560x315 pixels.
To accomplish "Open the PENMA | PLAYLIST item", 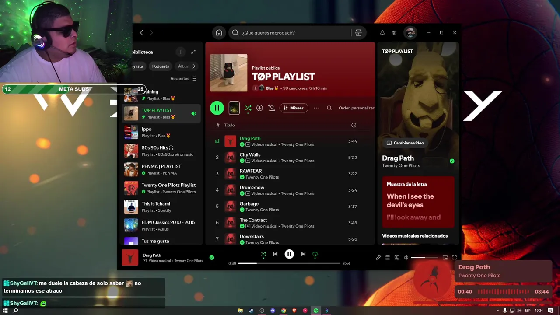I will click(161, 169).
